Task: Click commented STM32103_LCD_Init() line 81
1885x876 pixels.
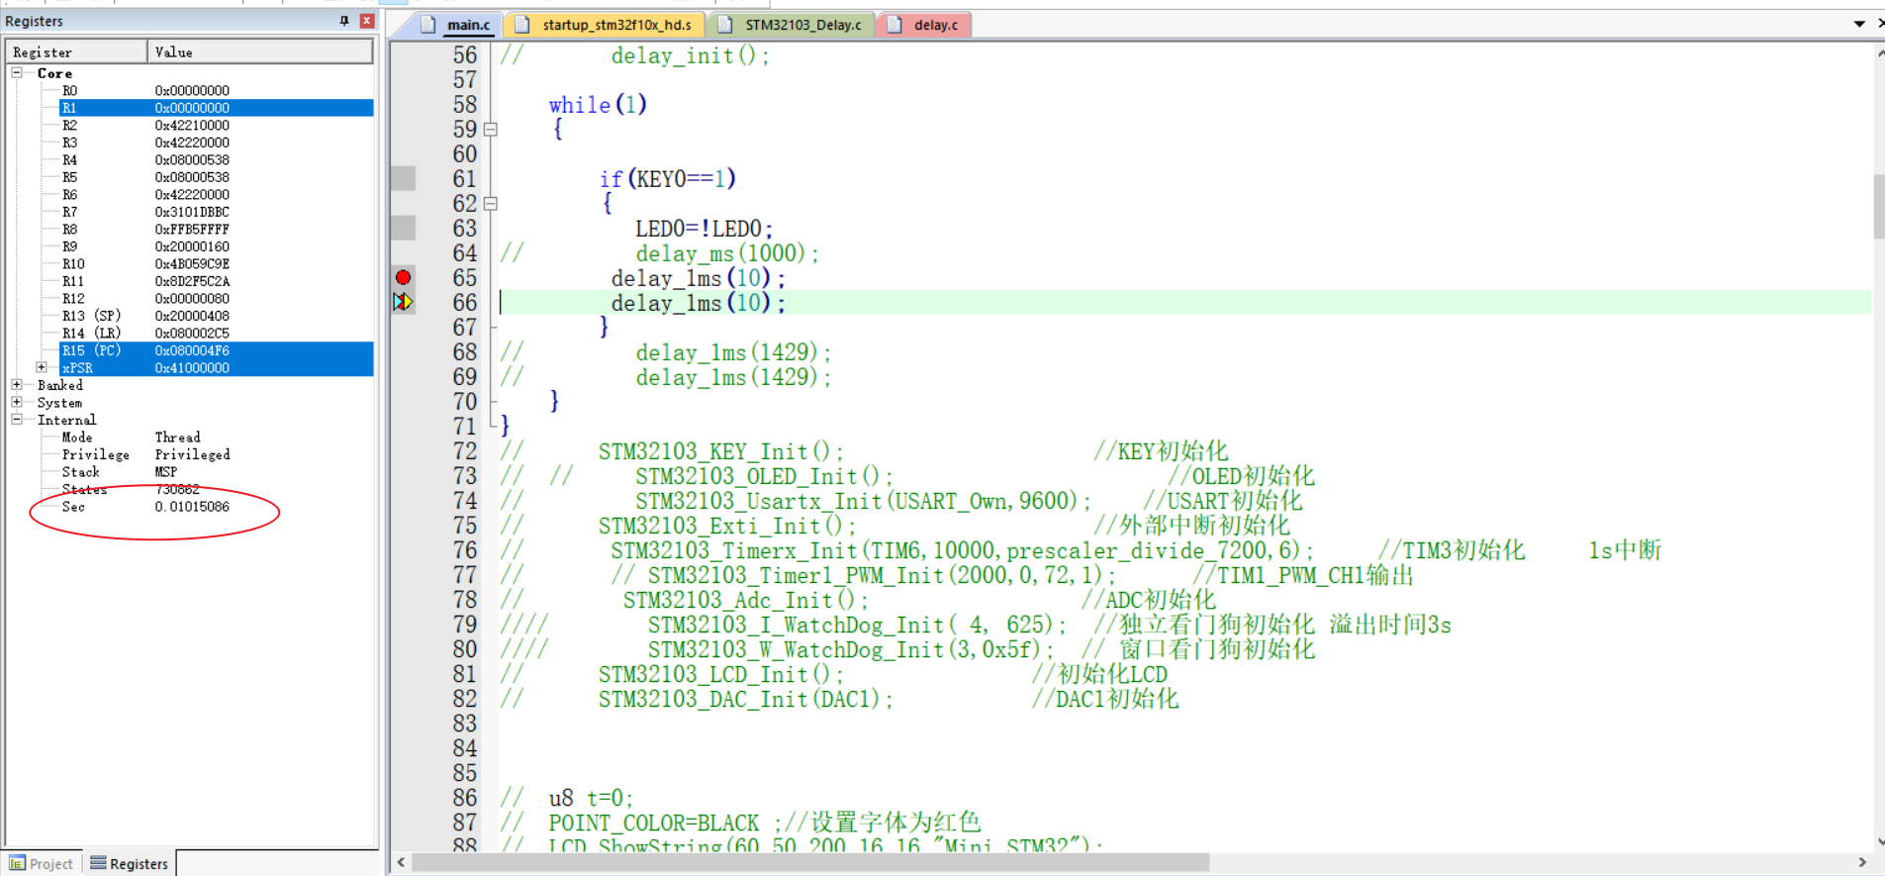Action: (x=720, y=674)
